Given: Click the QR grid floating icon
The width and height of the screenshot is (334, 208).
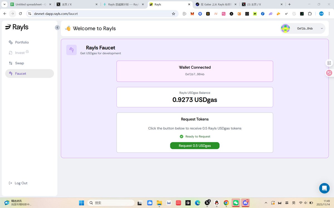Looking at the screenshot, I should coord(329,63).
